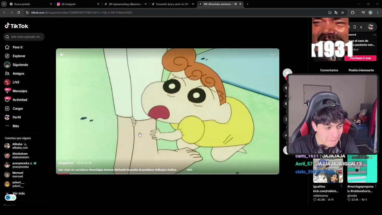Open sponsored ad three-dots menu

(x=375, y=35)
